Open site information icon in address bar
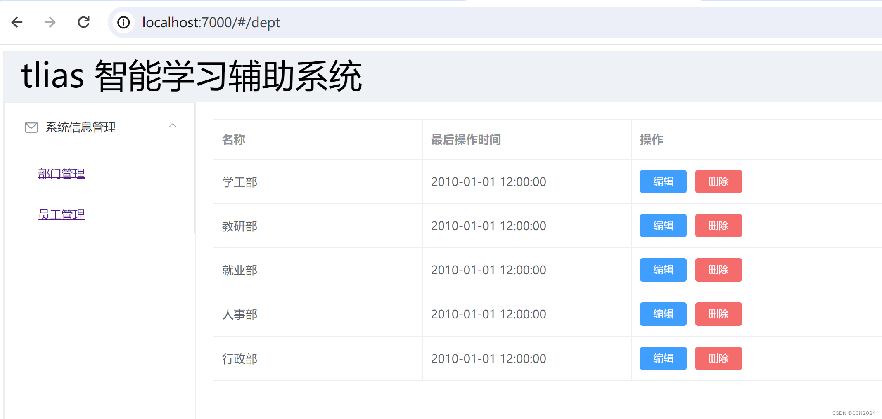Image resolution: width=882 pixels, height=419 pixels. tap(123, 22)
